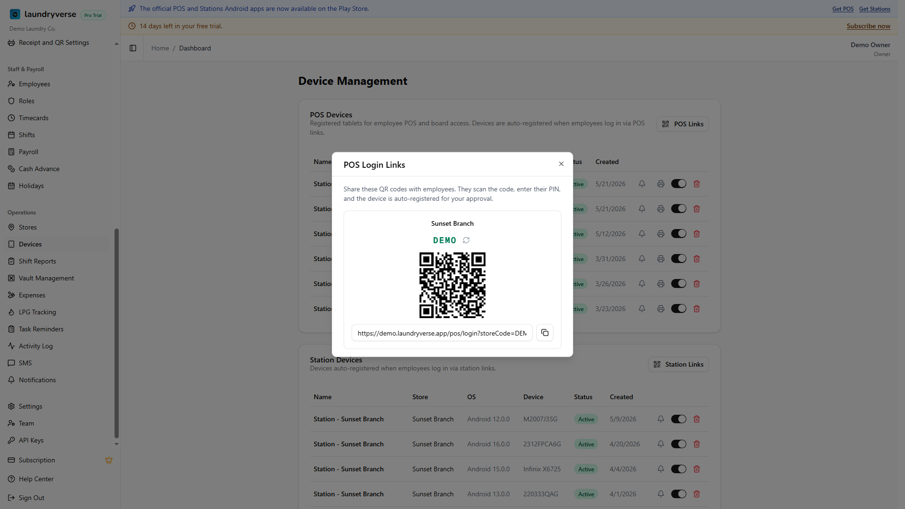Viewport: 905px width, 509px height.
Task: Delete POS device created 3/26/2026
Action: (x=697, y=284)
